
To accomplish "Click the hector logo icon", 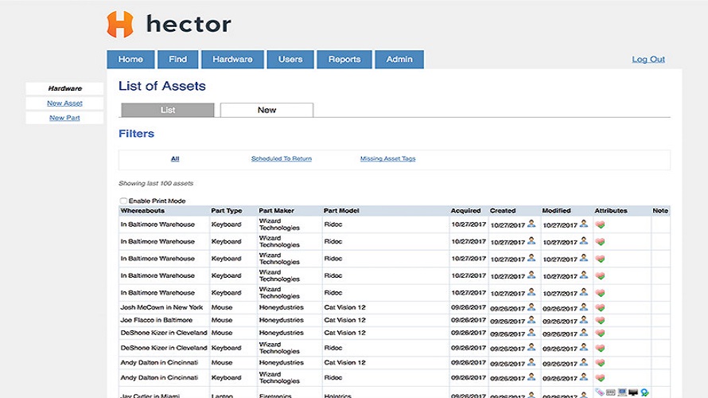I will [x=121, y=24].
